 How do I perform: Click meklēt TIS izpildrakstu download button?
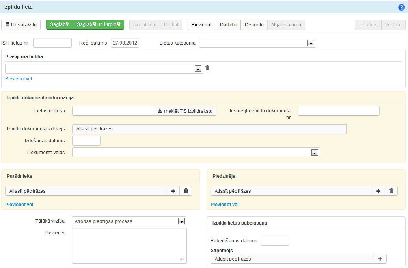click(x=185, y=111)
